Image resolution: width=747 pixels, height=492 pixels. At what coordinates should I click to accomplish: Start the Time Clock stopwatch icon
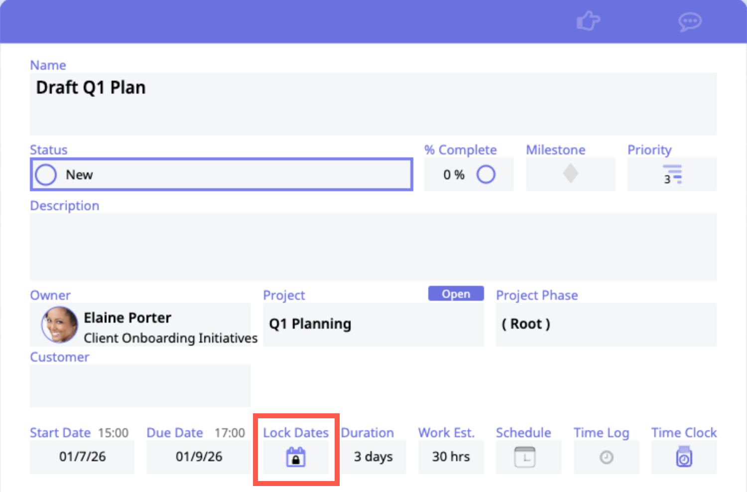point(684,457)
